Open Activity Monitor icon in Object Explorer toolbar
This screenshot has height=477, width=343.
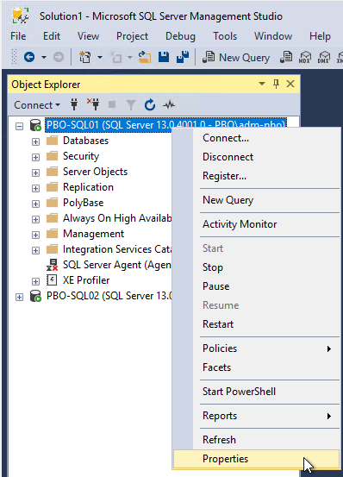169,105
